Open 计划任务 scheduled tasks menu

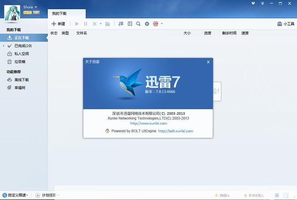tap(48, 195)
